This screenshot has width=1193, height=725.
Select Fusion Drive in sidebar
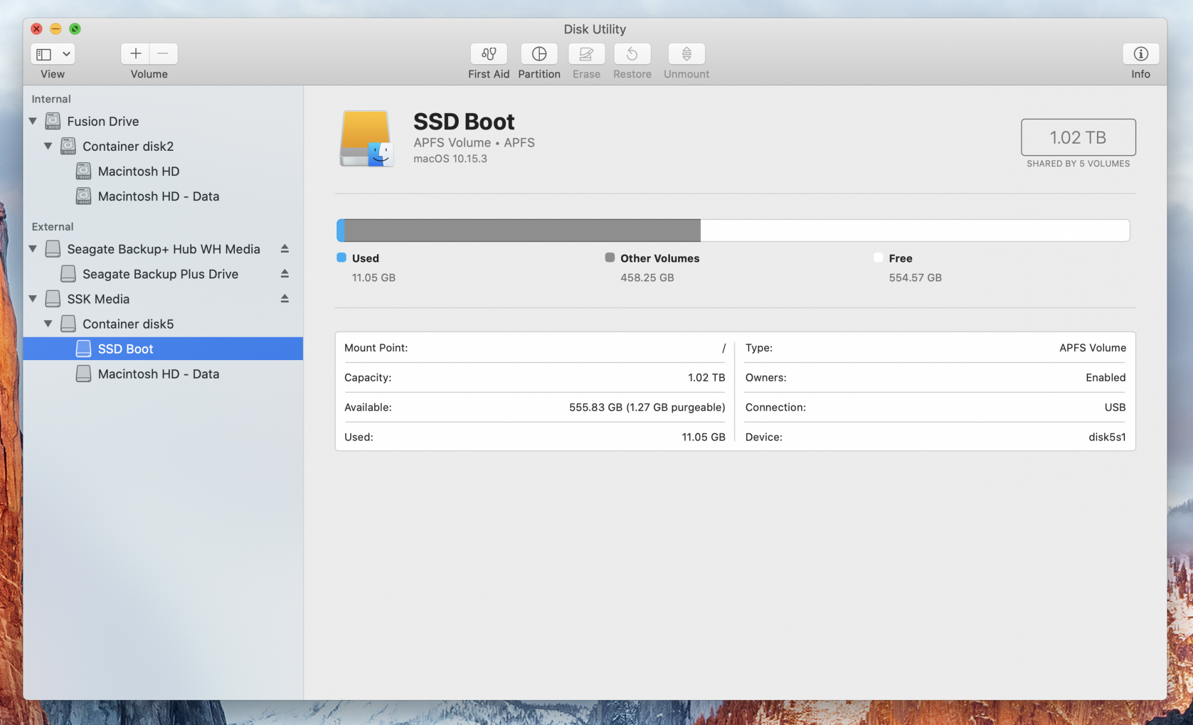tap(163, 121)
